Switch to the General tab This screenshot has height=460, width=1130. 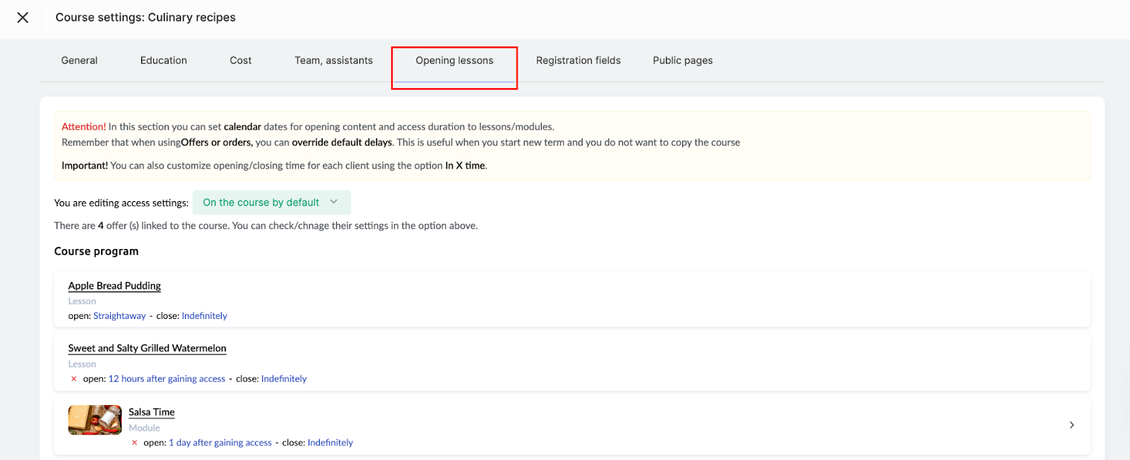[x=79, y=61]
